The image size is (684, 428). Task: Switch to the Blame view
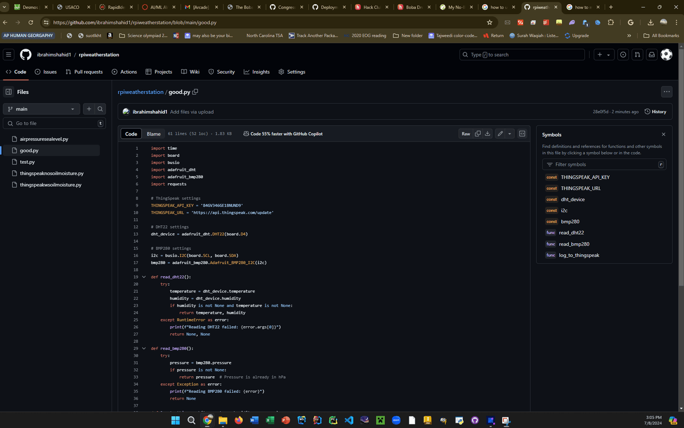pos(153,134)
